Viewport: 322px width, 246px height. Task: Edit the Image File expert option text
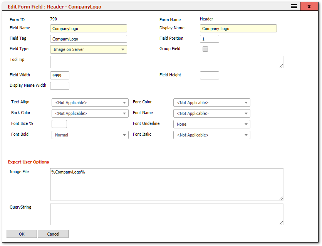[166, 184]
